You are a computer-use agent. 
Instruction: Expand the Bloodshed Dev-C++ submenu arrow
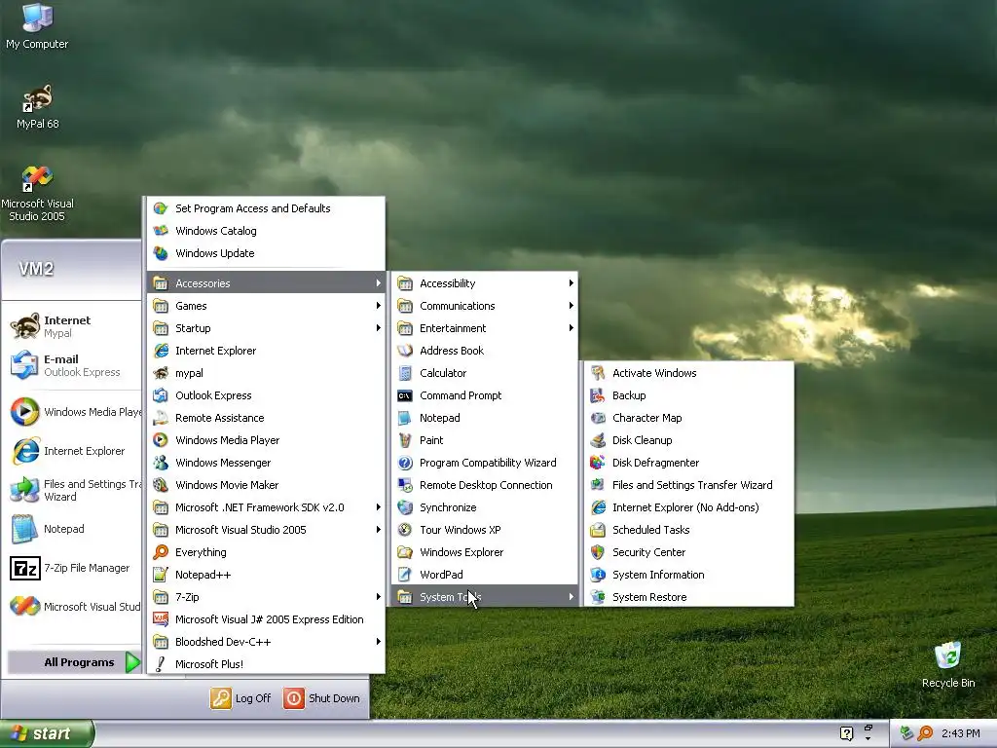379,642
